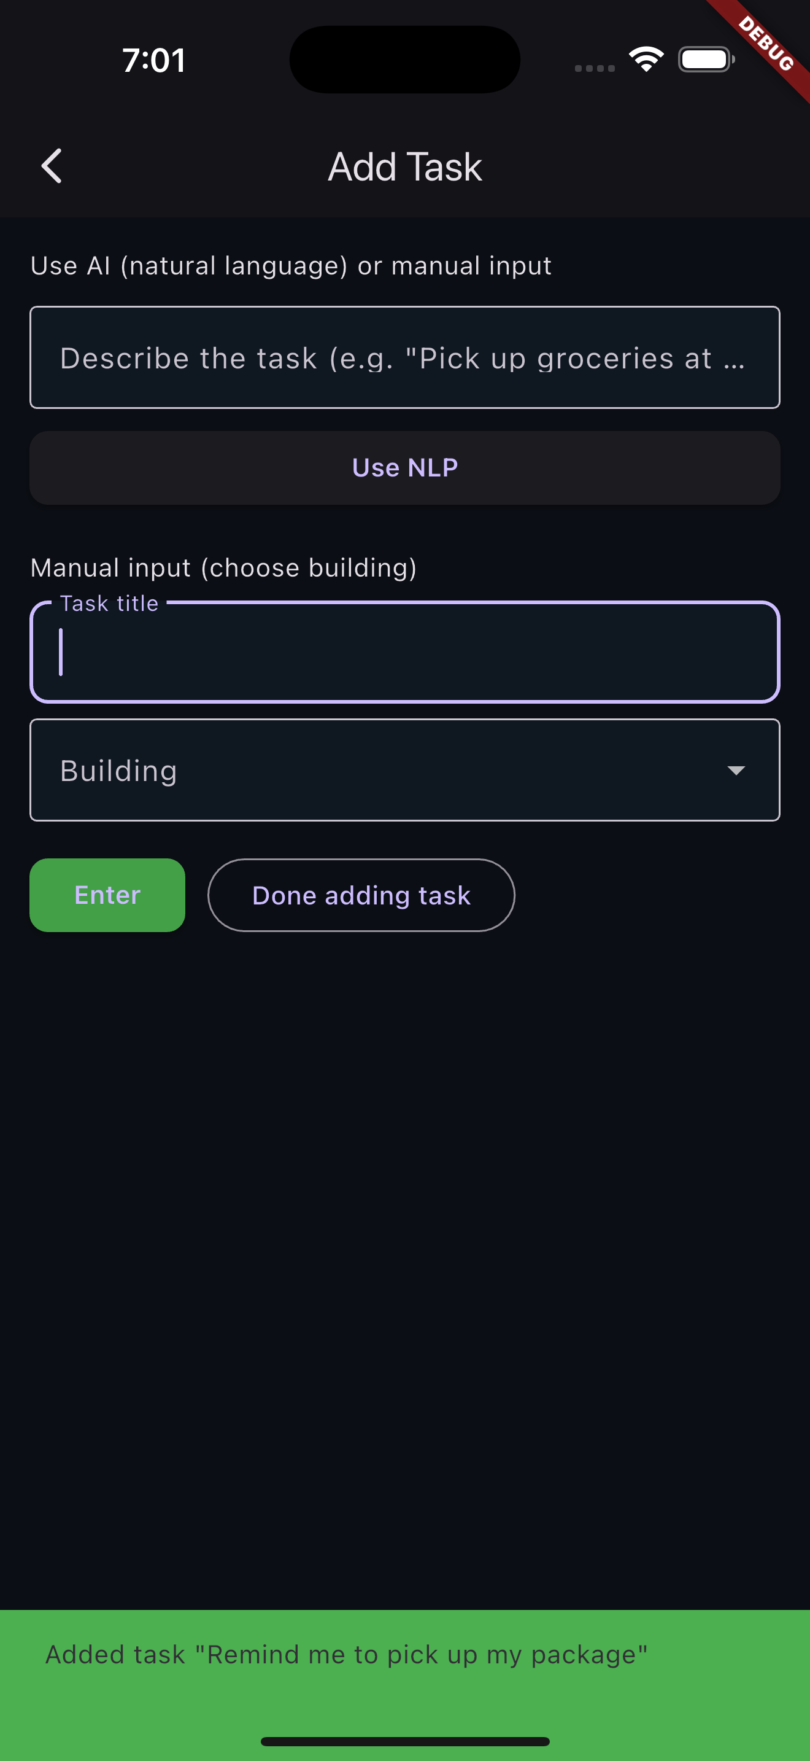810x1761 pixels.
Task: Expand the Building dropdown arrow
Action: (x=736, y=771)
